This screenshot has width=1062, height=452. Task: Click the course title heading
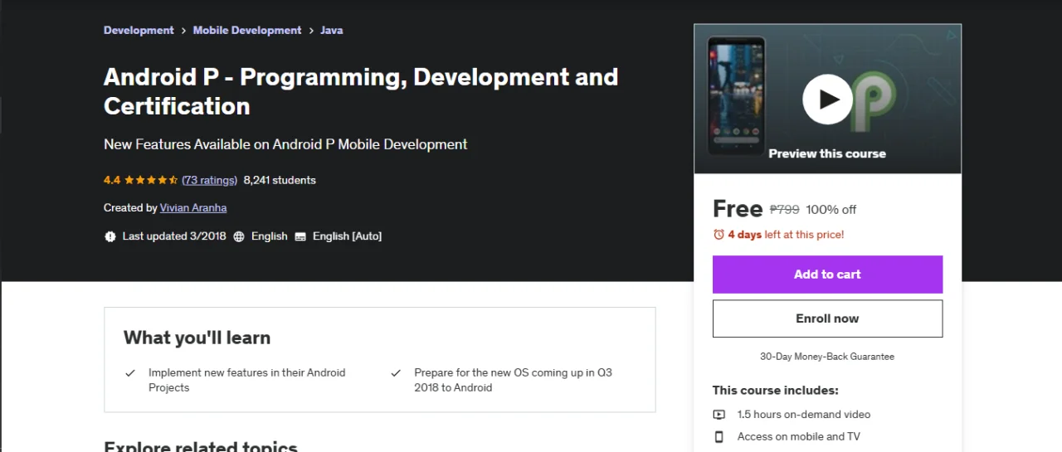(361, 91)
